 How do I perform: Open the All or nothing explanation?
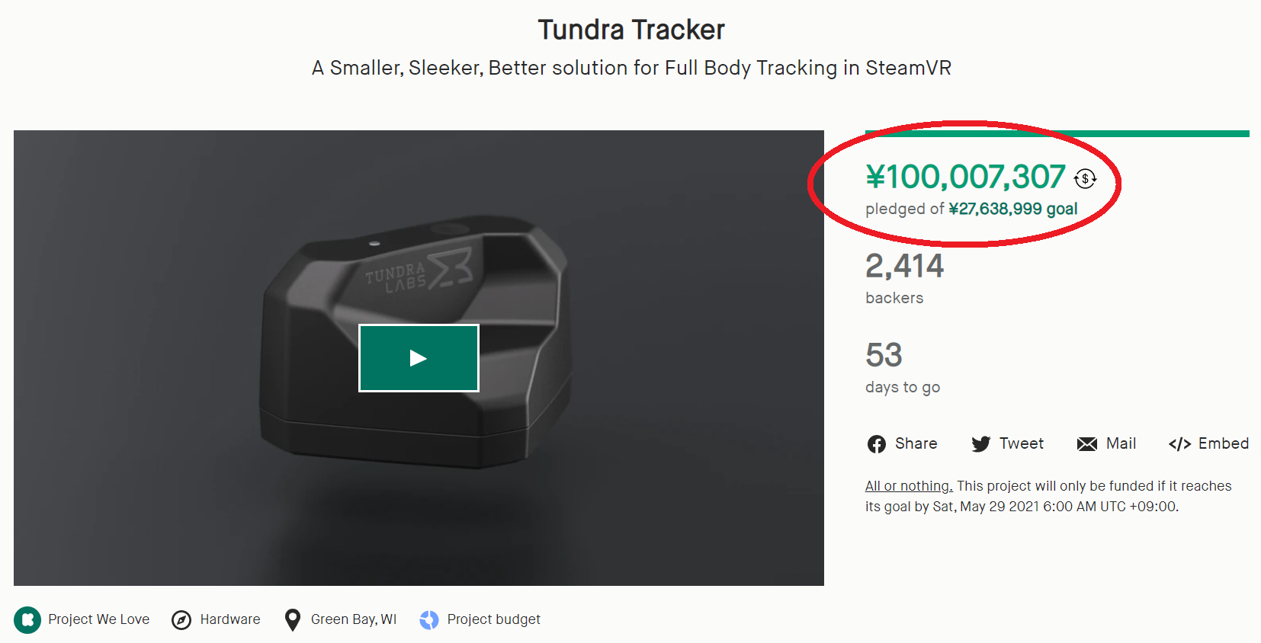[908, 485]
